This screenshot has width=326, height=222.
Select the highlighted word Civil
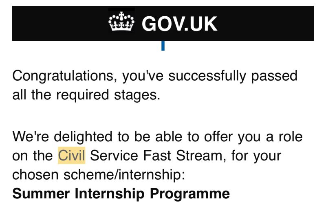[72, 156]
